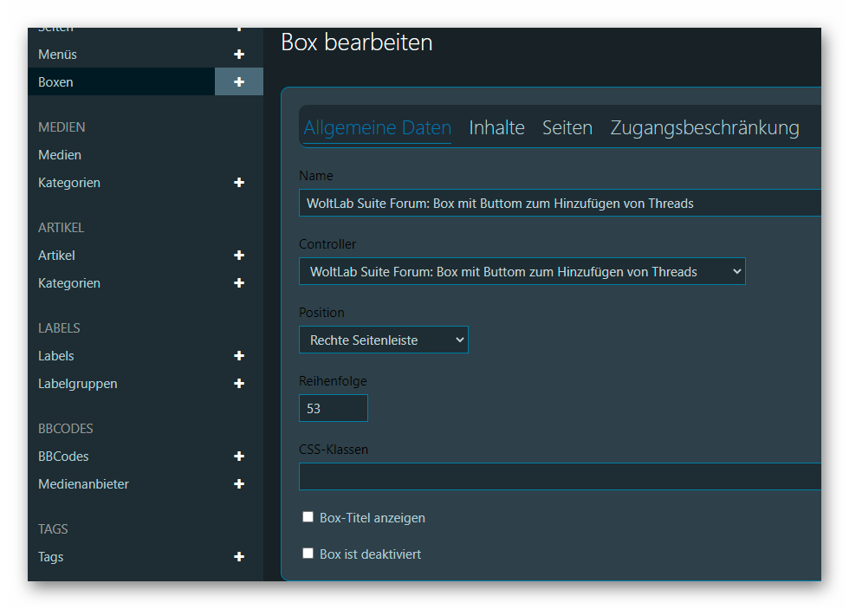849x609 pixels.
Task: Click the plus icon next to Artikel
Action: pos(239,256)
